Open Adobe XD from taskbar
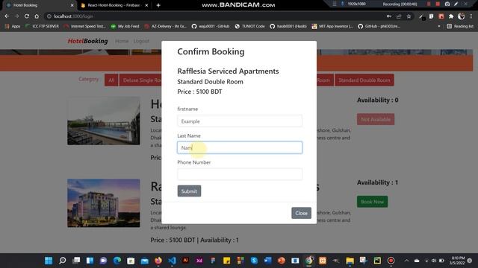This screenshot has width=478, height=268. point(199,261)
